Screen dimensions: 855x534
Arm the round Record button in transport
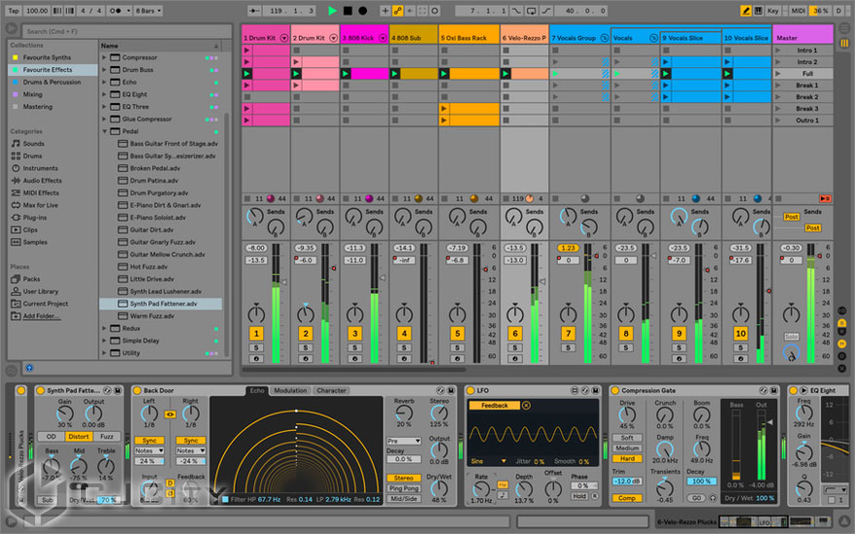[x=362, y=11]
